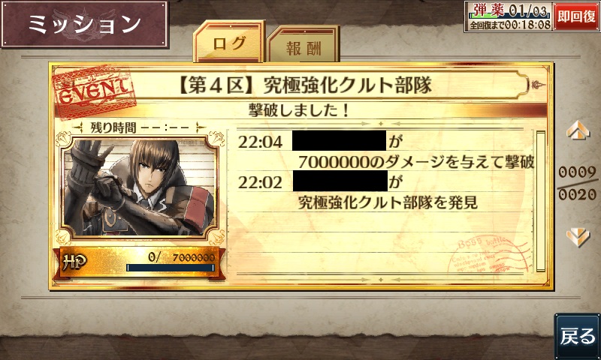The height and width of the screenshot is (360, 601).
Task: Click the 22:04 defeat log entry
Action: pyautogui.click(x=385, y=151)
